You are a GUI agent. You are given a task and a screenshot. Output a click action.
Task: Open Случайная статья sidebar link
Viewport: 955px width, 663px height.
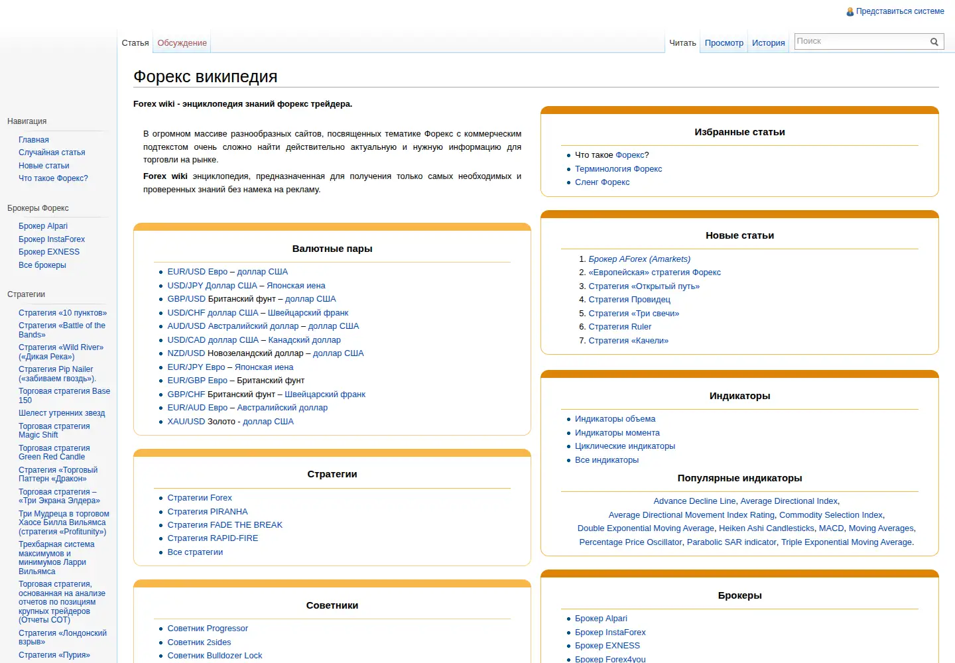(x=52, y=152)
